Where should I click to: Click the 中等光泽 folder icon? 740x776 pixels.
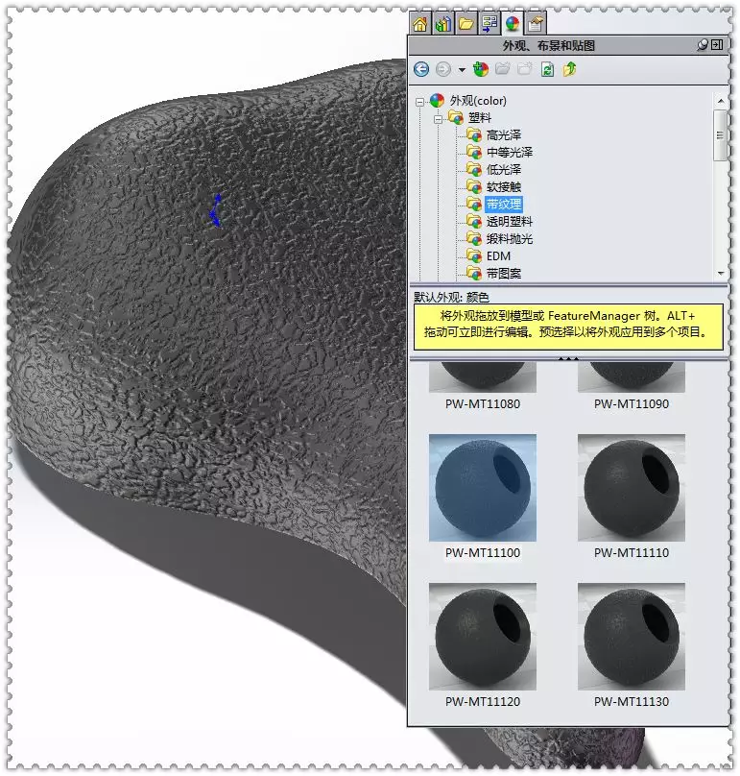[474, 152]
